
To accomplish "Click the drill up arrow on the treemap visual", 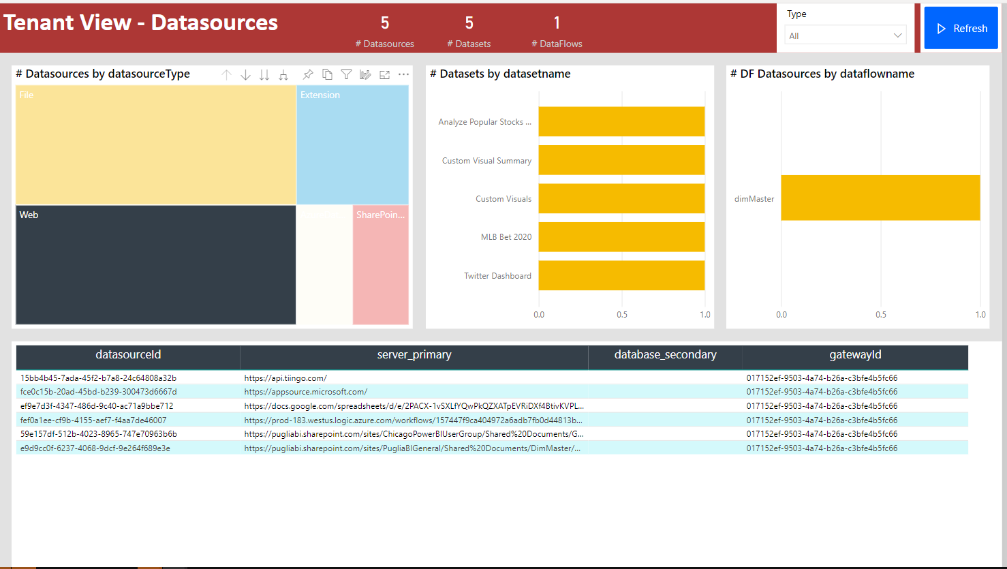I will point(226,74).
